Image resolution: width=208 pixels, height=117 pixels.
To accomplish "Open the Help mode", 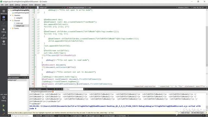I will pos(4,43).
